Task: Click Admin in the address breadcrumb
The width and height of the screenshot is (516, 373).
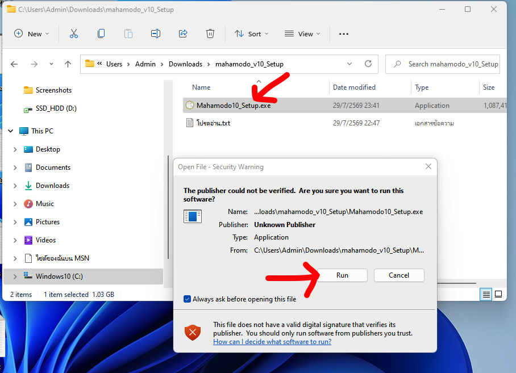Action: coord(145,64)
